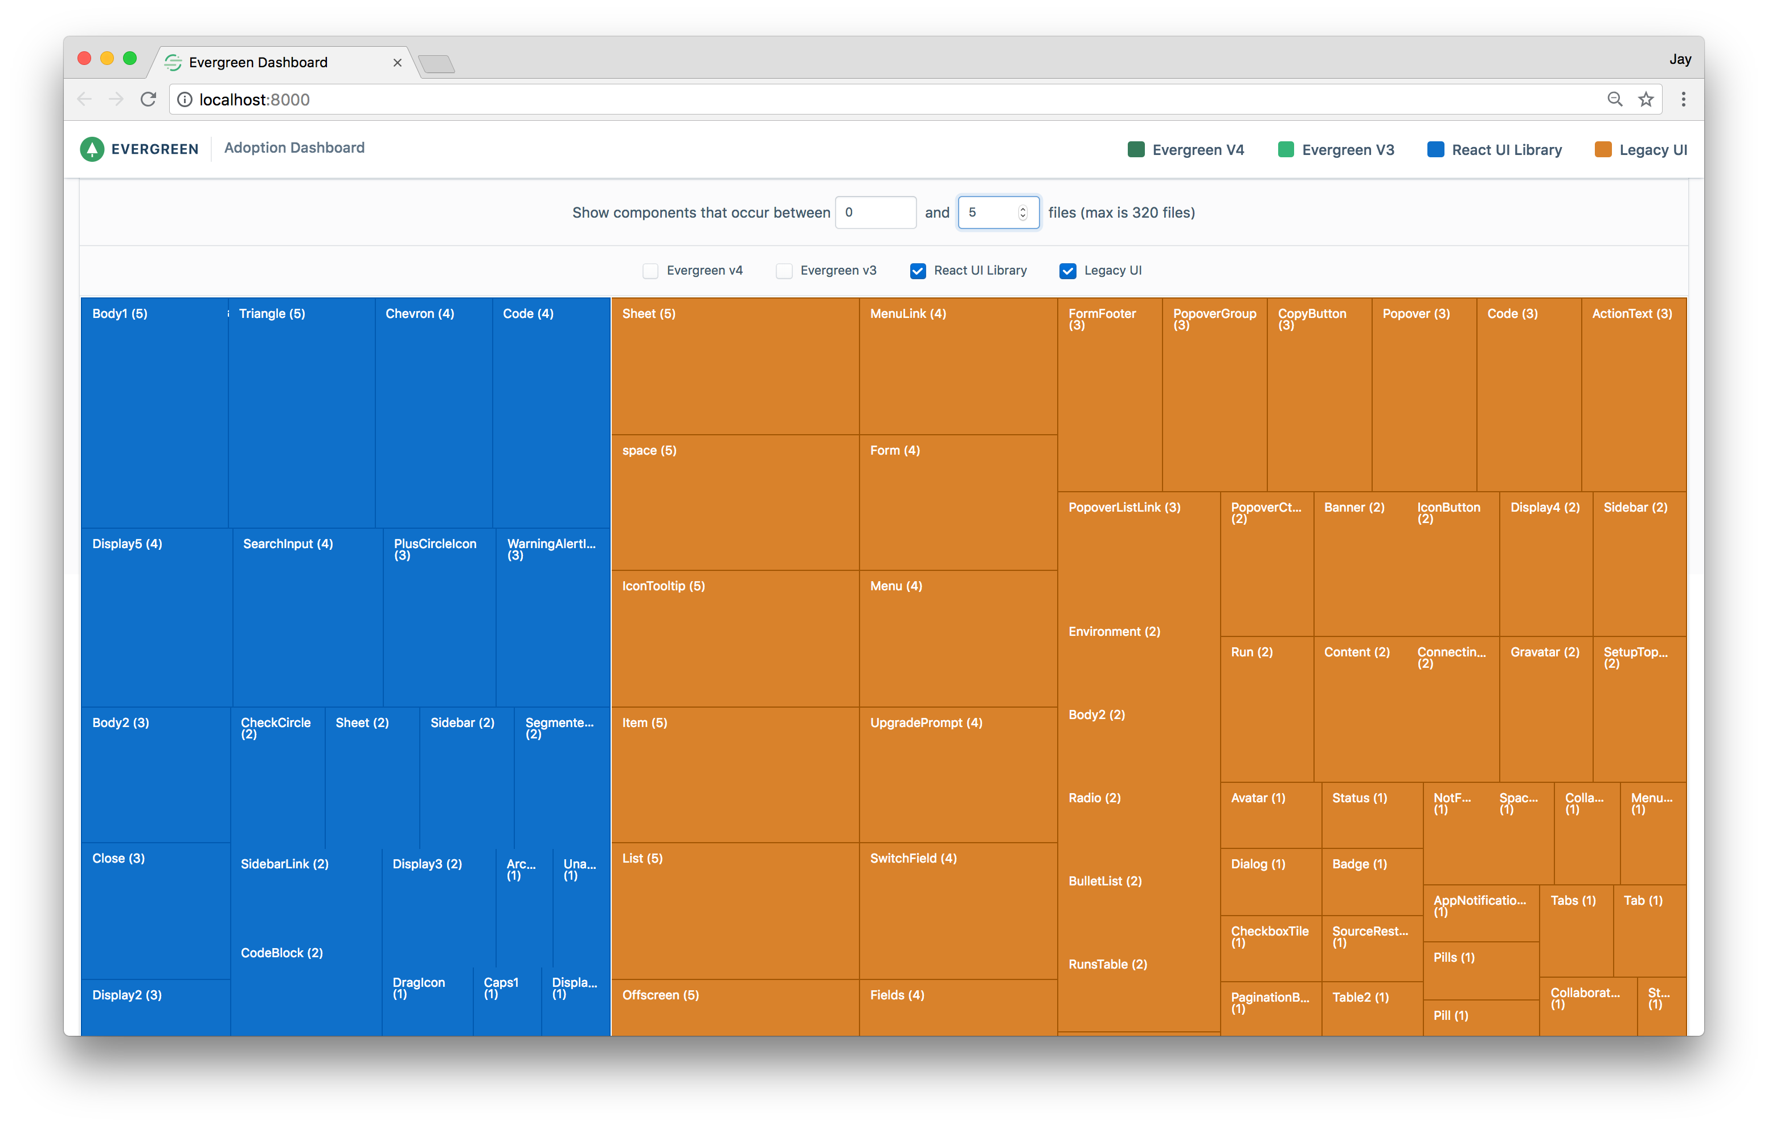The width and height of the screenshot is (1768, 1127).
Task: Click the Body1 (5) treemap tile
Action: [x=154, y=411]
